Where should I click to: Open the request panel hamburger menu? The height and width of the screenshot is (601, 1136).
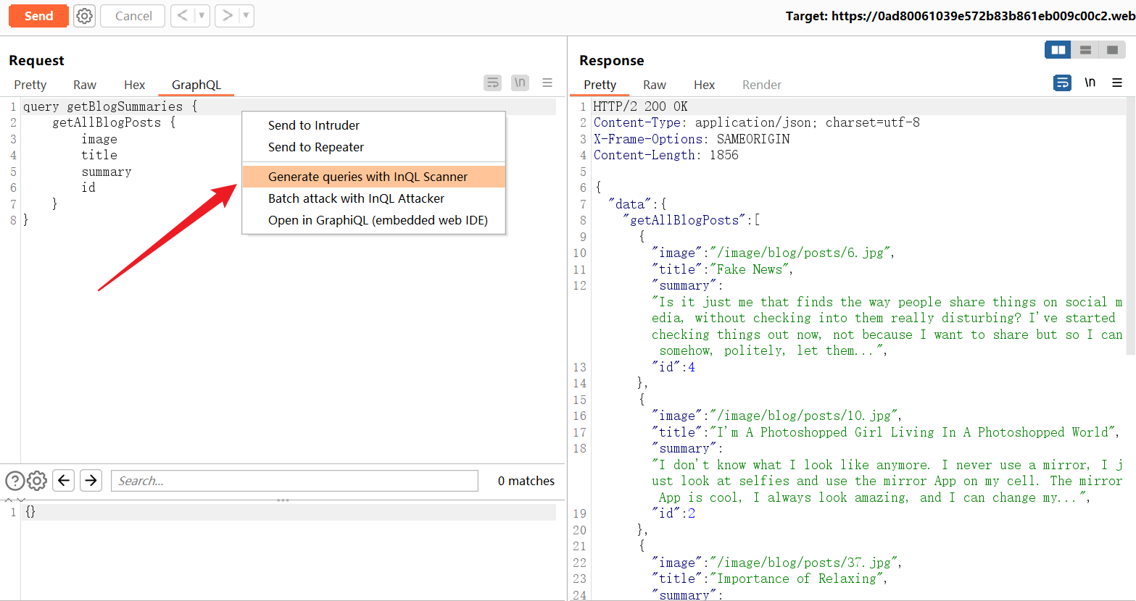click(547, 83)
